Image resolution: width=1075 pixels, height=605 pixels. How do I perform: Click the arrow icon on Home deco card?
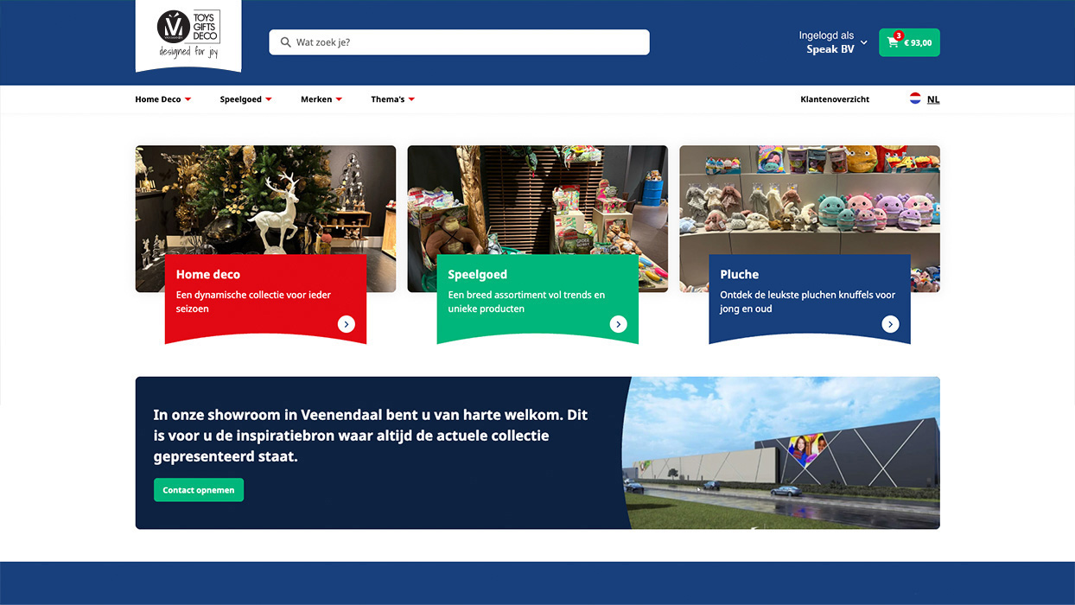[347, 324]
